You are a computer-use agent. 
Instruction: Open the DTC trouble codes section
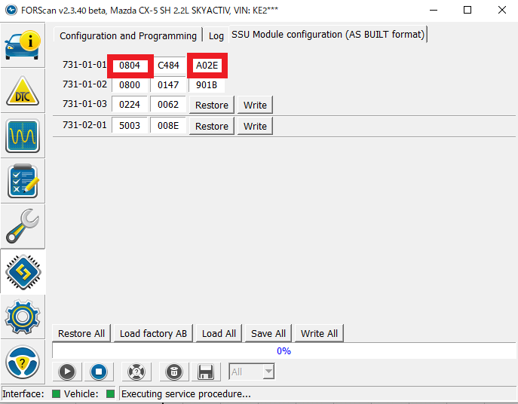click(23, 91)
